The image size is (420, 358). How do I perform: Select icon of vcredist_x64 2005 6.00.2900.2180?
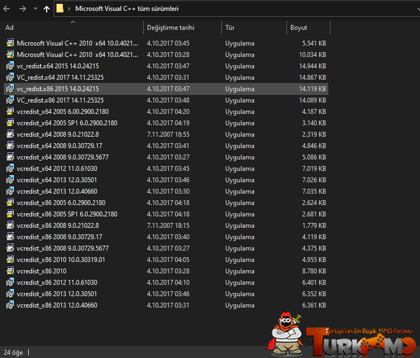10,111
